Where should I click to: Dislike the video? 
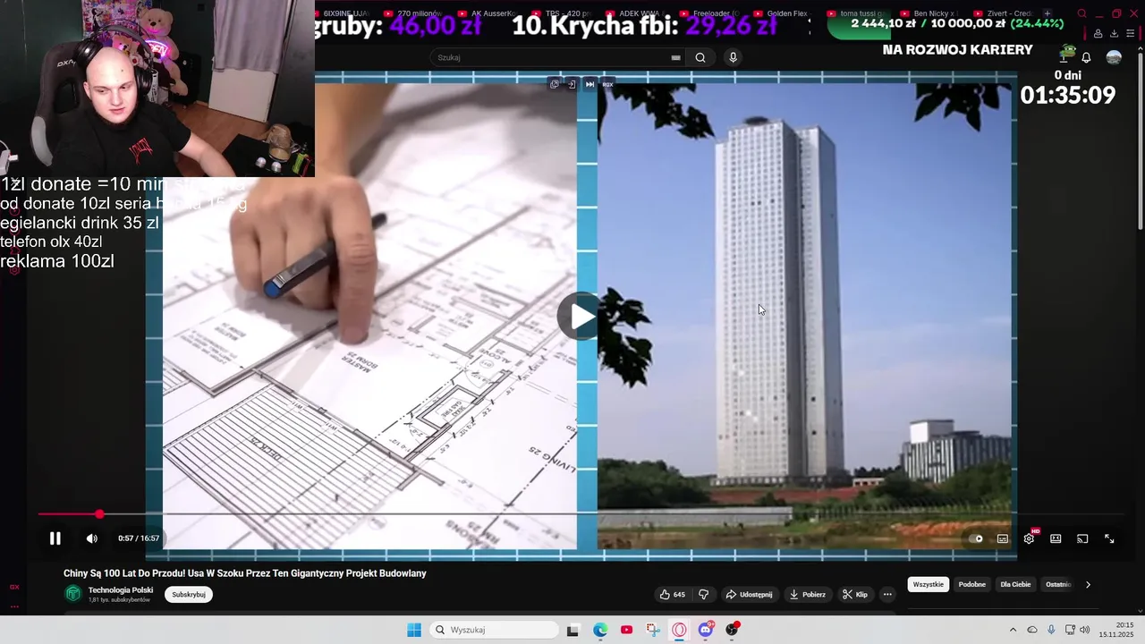[x=703, y=595]
